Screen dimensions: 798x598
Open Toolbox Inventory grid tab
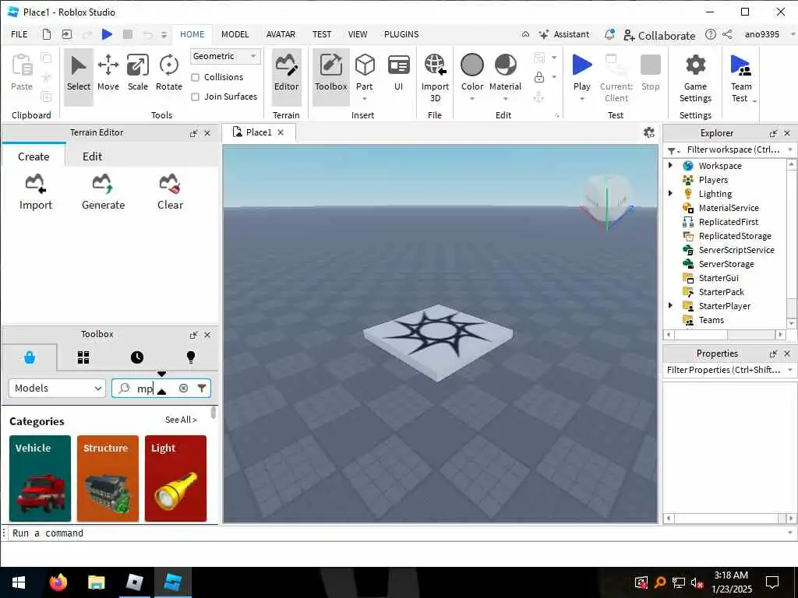tap(83, 357)
